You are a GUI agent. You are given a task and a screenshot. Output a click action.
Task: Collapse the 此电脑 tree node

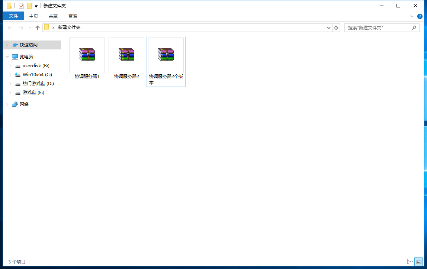[7, 57]
